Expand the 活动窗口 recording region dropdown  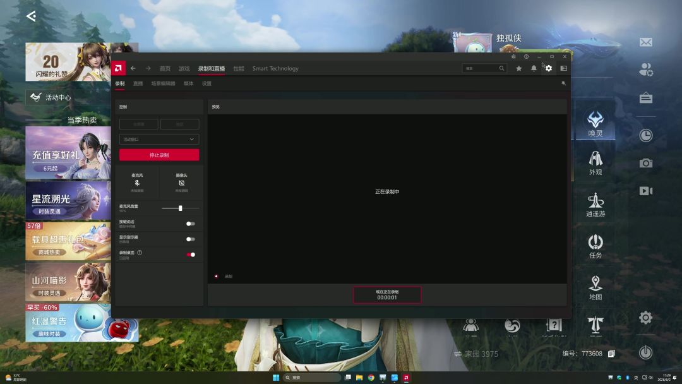coord(159,139)
